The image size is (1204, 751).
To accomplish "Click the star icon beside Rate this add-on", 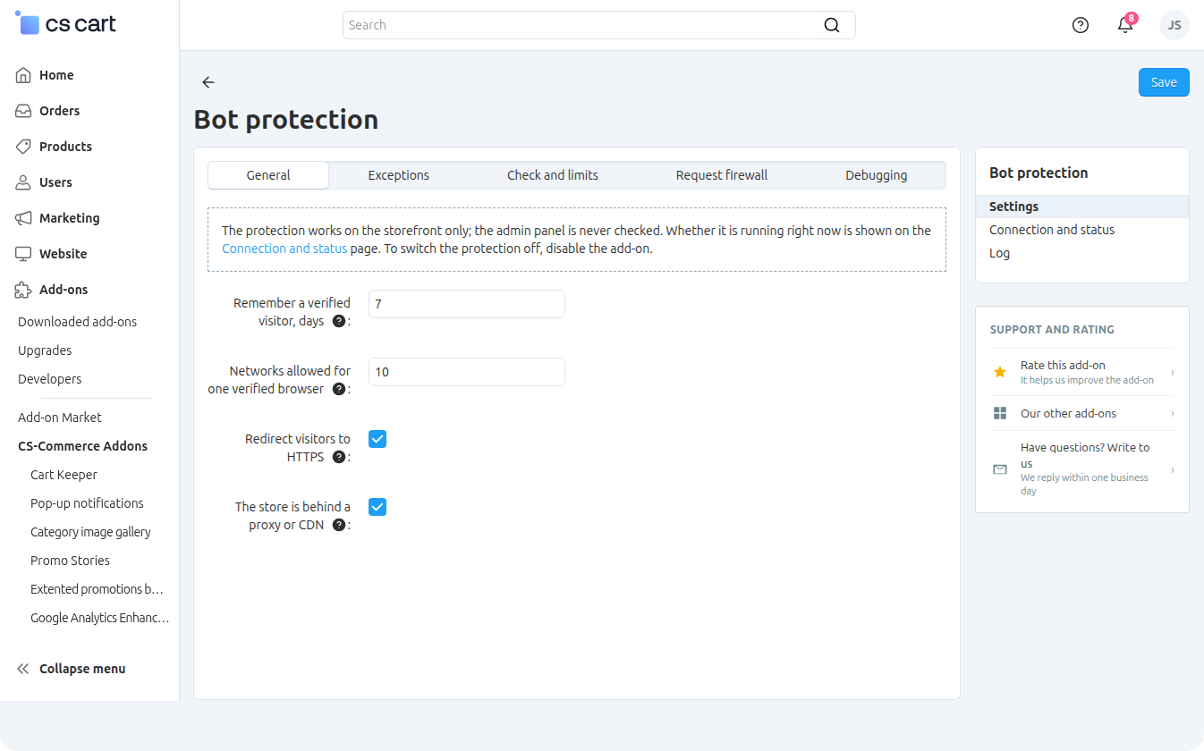I will pyautogui.click(x=1000, y=372).
